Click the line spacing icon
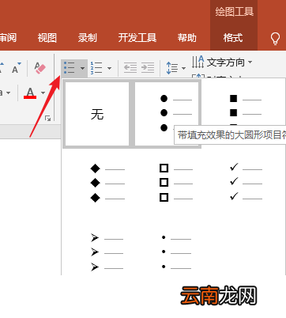286x318 pixels. [x=172, y=68]
